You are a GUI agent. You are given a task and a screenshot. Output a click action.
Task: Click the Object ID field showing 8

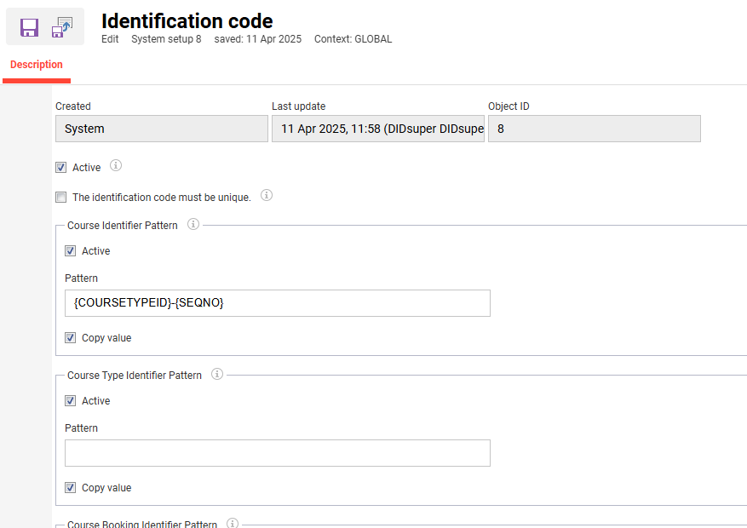tap(594, 129)
